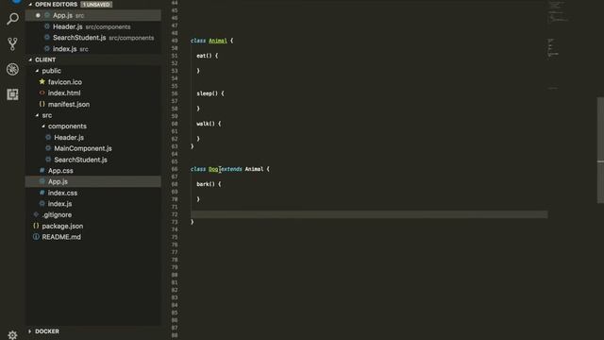Switch to SearchStudent.js in Open Editors

[x=93, y=38]
